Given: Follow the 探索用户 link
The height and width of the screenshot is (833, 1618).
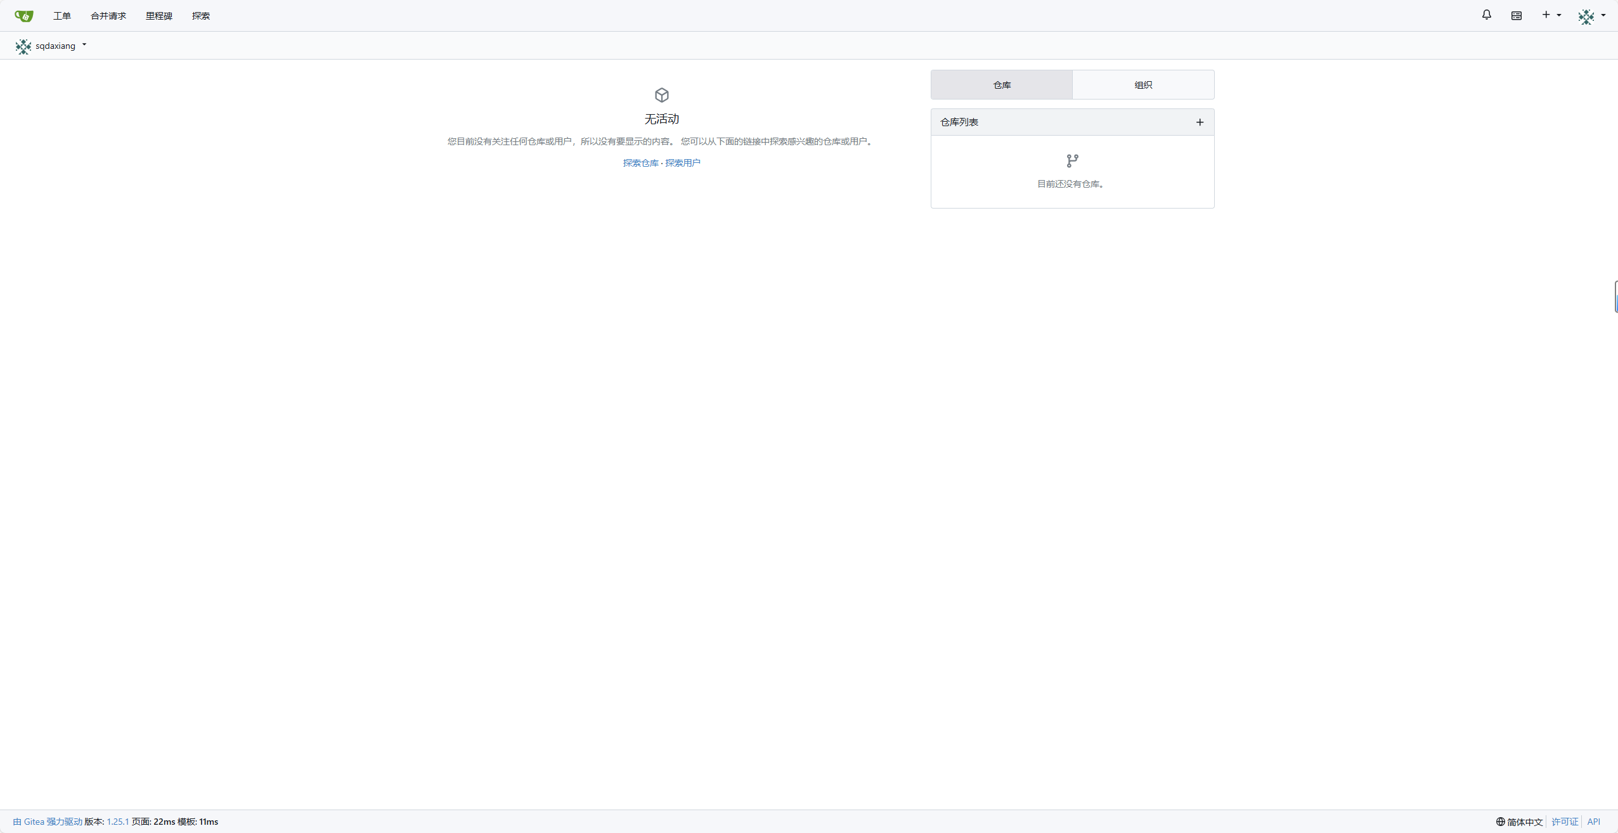Looking at the screenshot, I should (x=682, y=163).
